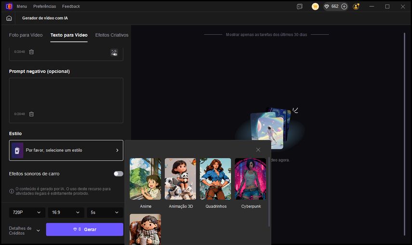Open the 5s duration dropdown
Viewport: 412px width, 245px height.
105,212
